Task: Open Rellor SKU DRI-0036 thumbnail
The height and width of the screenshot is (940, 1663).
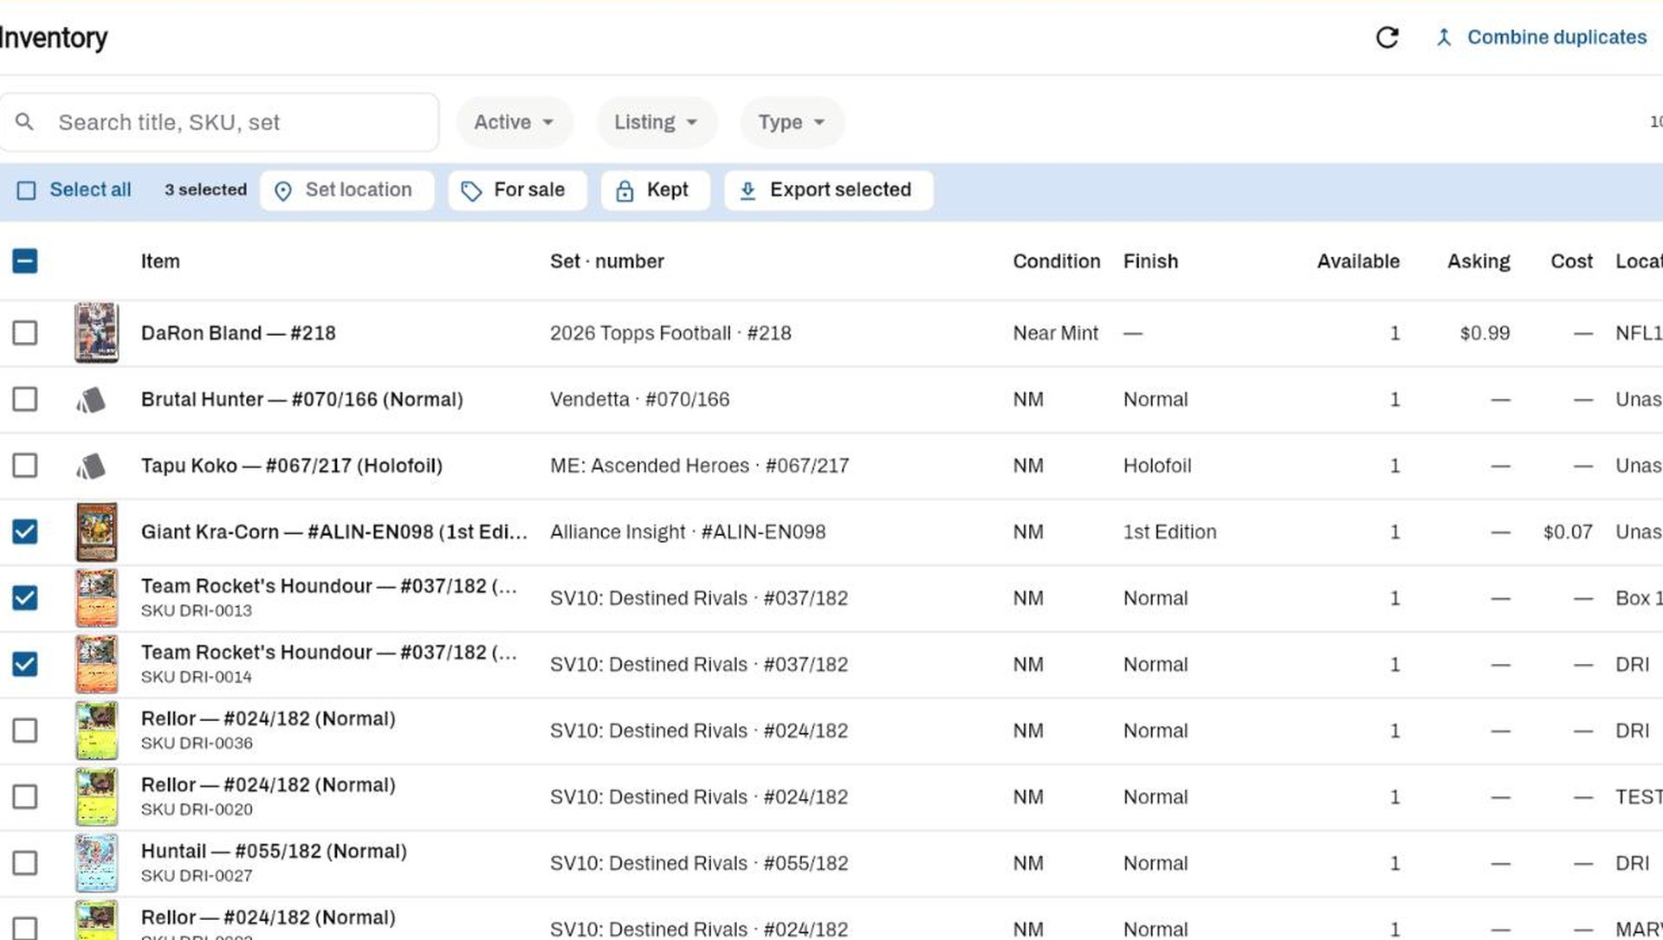Action: [96, 731]
